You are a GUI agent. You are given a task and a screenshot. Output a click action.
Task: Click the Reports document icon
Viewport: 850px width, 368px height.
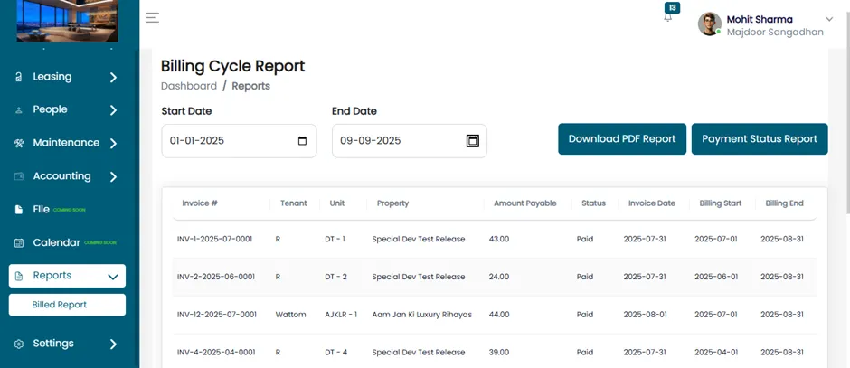[x=19, y=276]
